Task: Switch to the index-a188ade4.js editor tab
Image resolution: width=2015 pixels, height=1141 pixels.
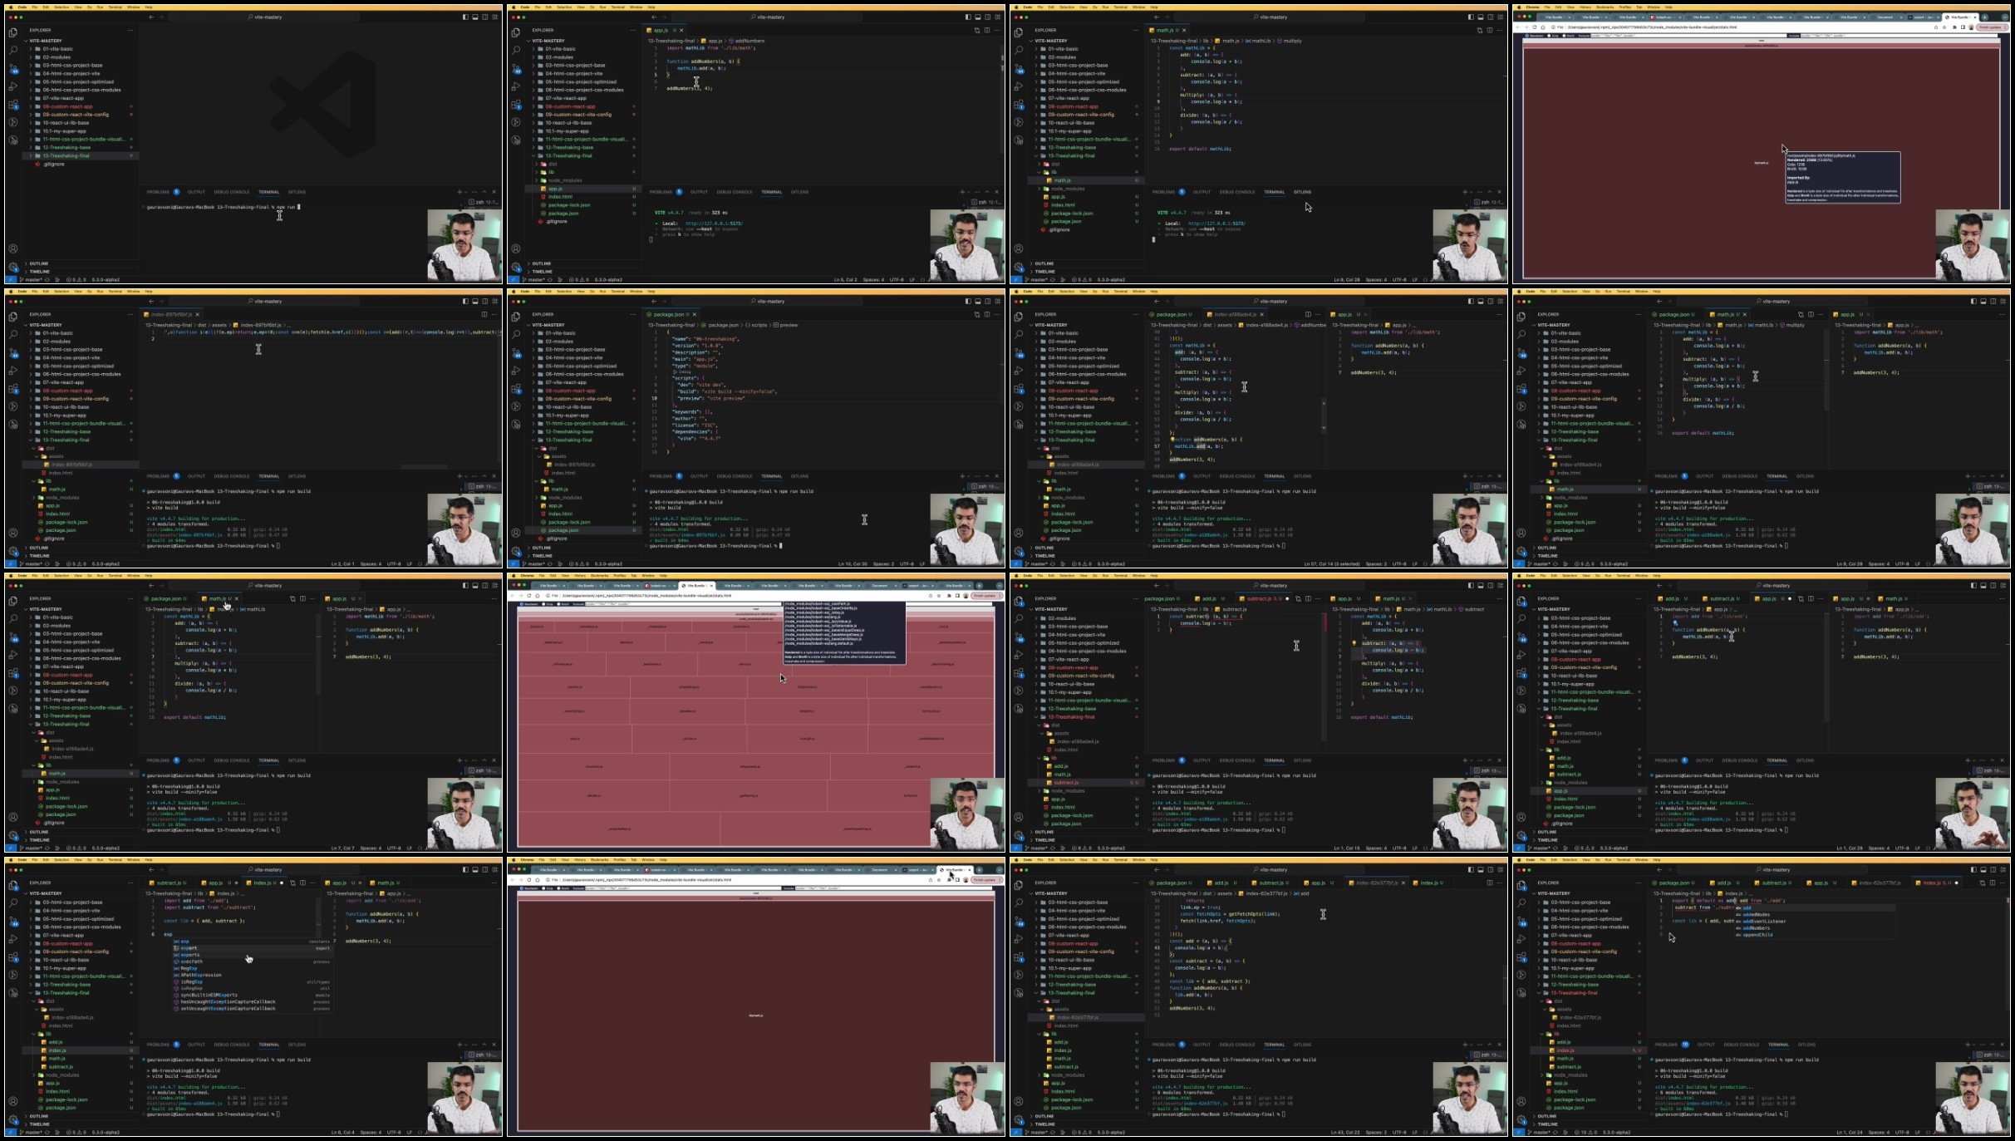Action: pos(1235,314)
